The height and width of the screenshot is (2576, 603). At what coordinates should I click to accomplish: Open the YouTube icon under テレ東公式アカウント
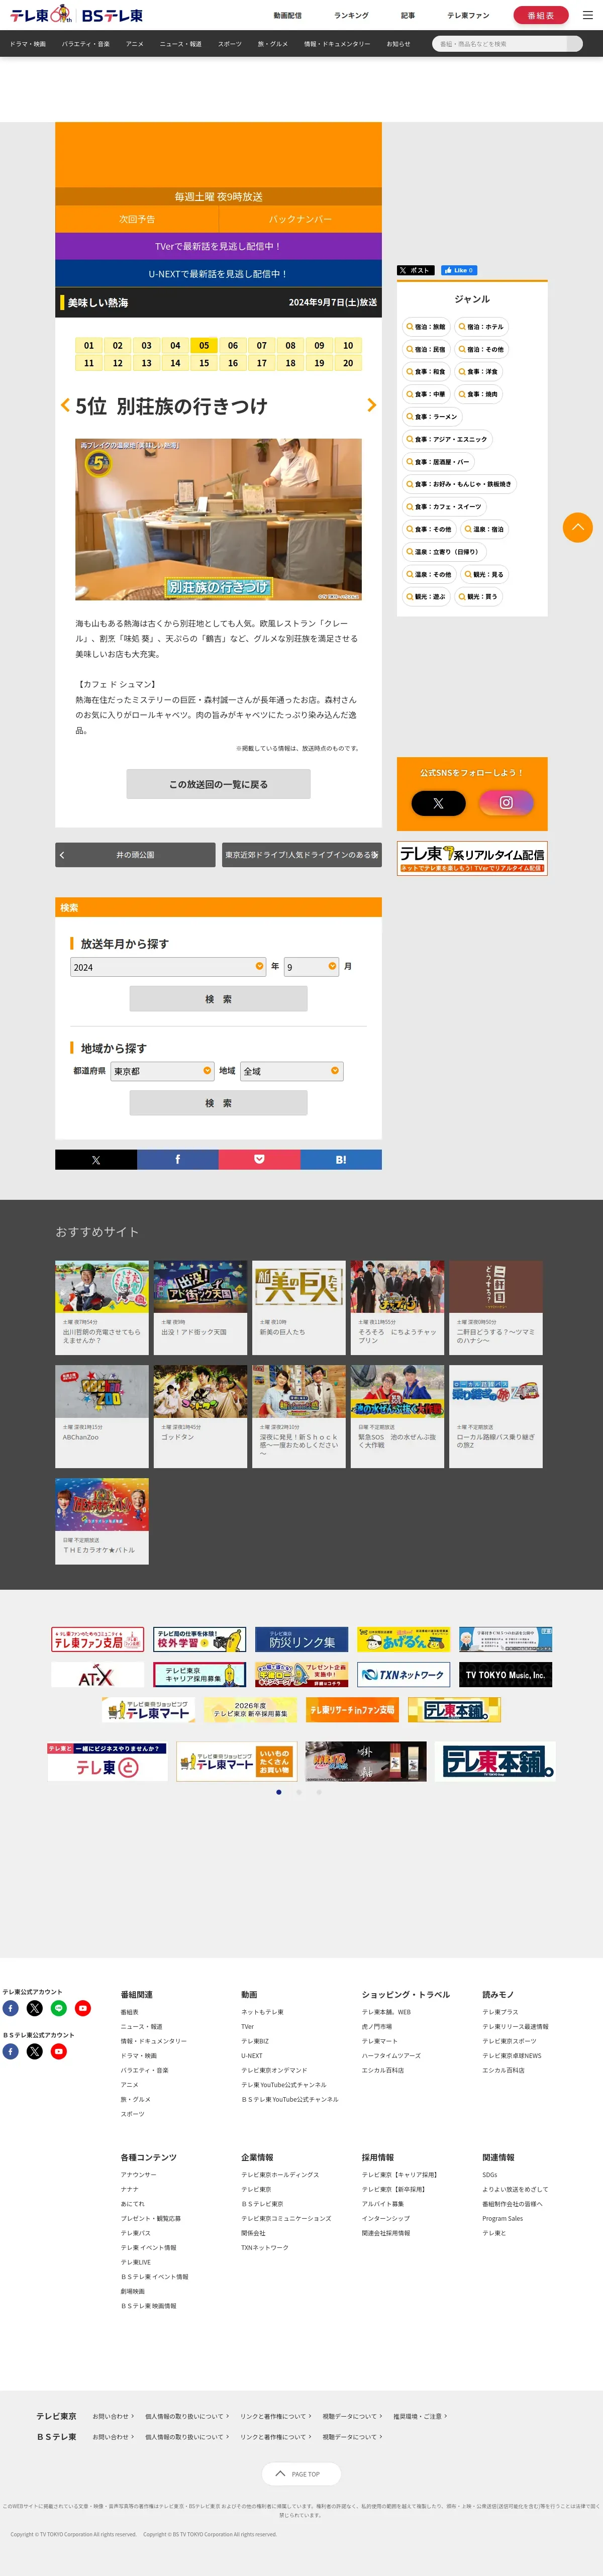[x=83, y=2008]
